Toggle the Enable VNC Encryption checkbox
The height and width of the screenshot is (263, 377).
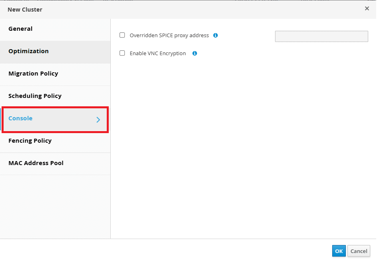pyautogui.click(x=122, y=53)
